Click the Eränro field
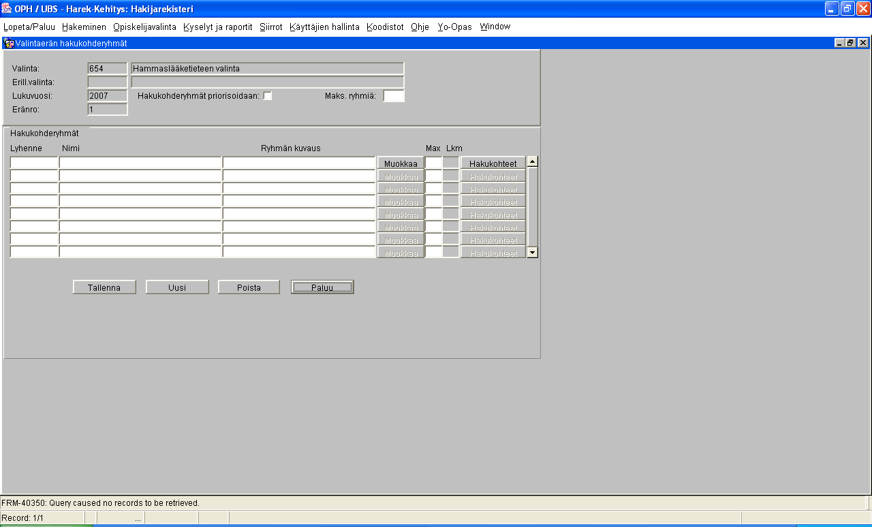This screenshot has height=527, width=872. click(x=108, y=110)
